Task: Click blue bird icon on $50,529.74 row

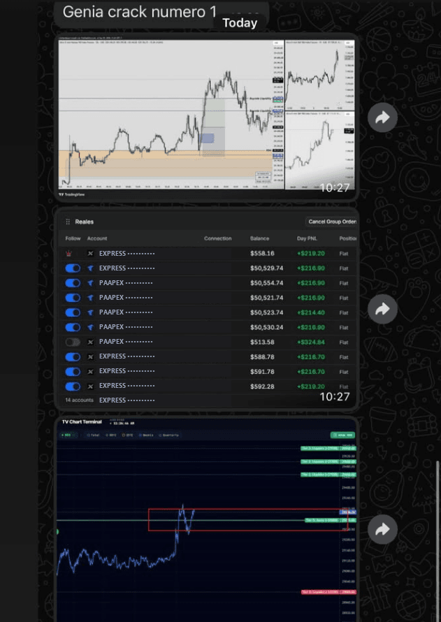Action: click(90, 268)
